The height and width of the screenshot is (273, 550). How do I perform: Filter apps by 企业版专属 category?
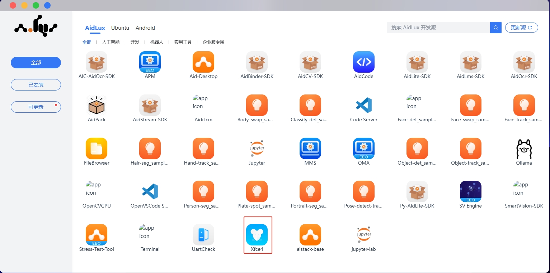click(213, 42)
